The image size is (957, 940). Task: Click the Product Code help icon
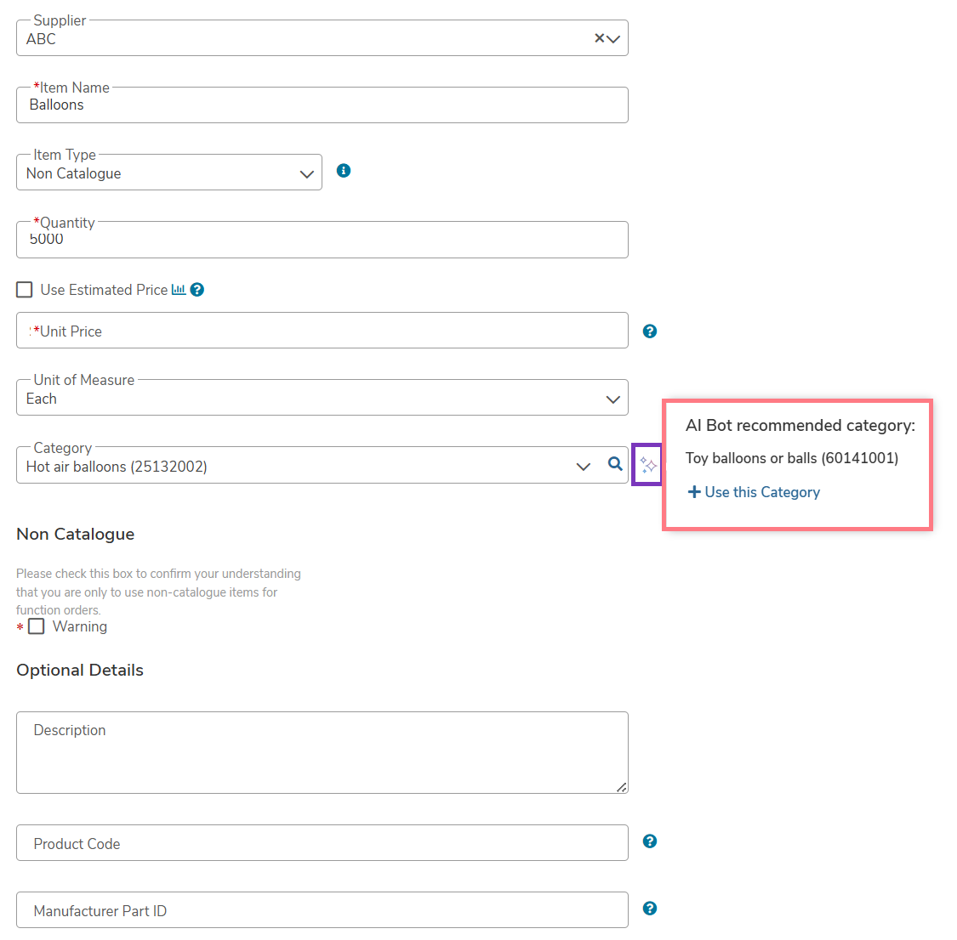[x=650, y=841]
